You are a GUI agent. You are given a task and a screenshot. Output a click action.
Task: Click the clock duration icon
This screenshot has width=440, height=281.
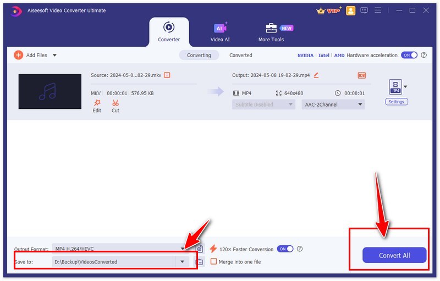point(338,93)
